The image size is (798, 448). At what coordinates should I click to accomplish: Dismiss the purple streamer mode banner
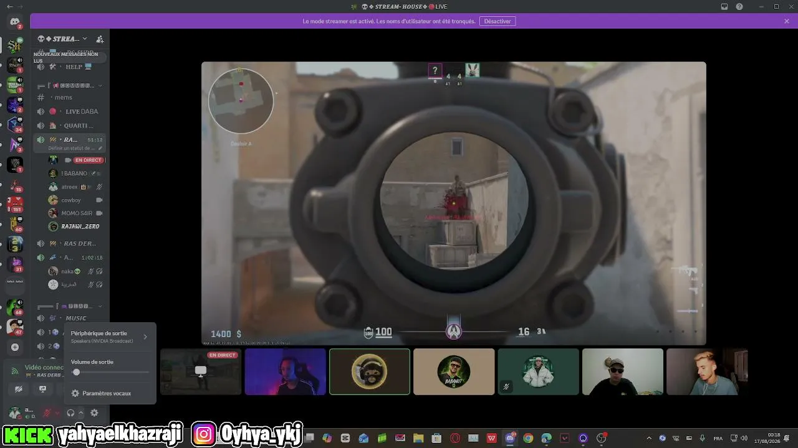[x=787, y=21]
